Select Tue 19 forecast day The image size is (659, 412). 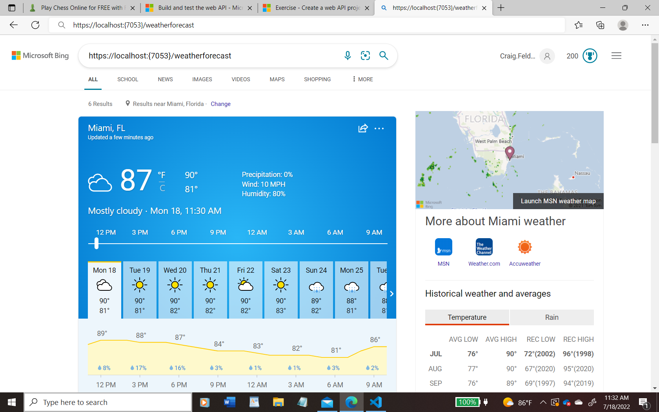140,290
